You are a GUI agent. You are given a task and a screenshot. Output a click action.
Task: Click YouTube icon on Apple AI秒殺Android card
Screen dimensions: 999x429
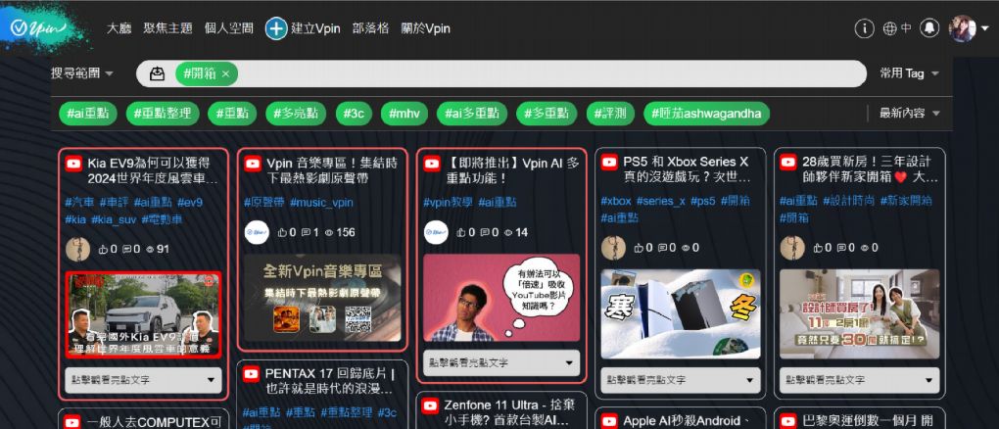point(610,421)
